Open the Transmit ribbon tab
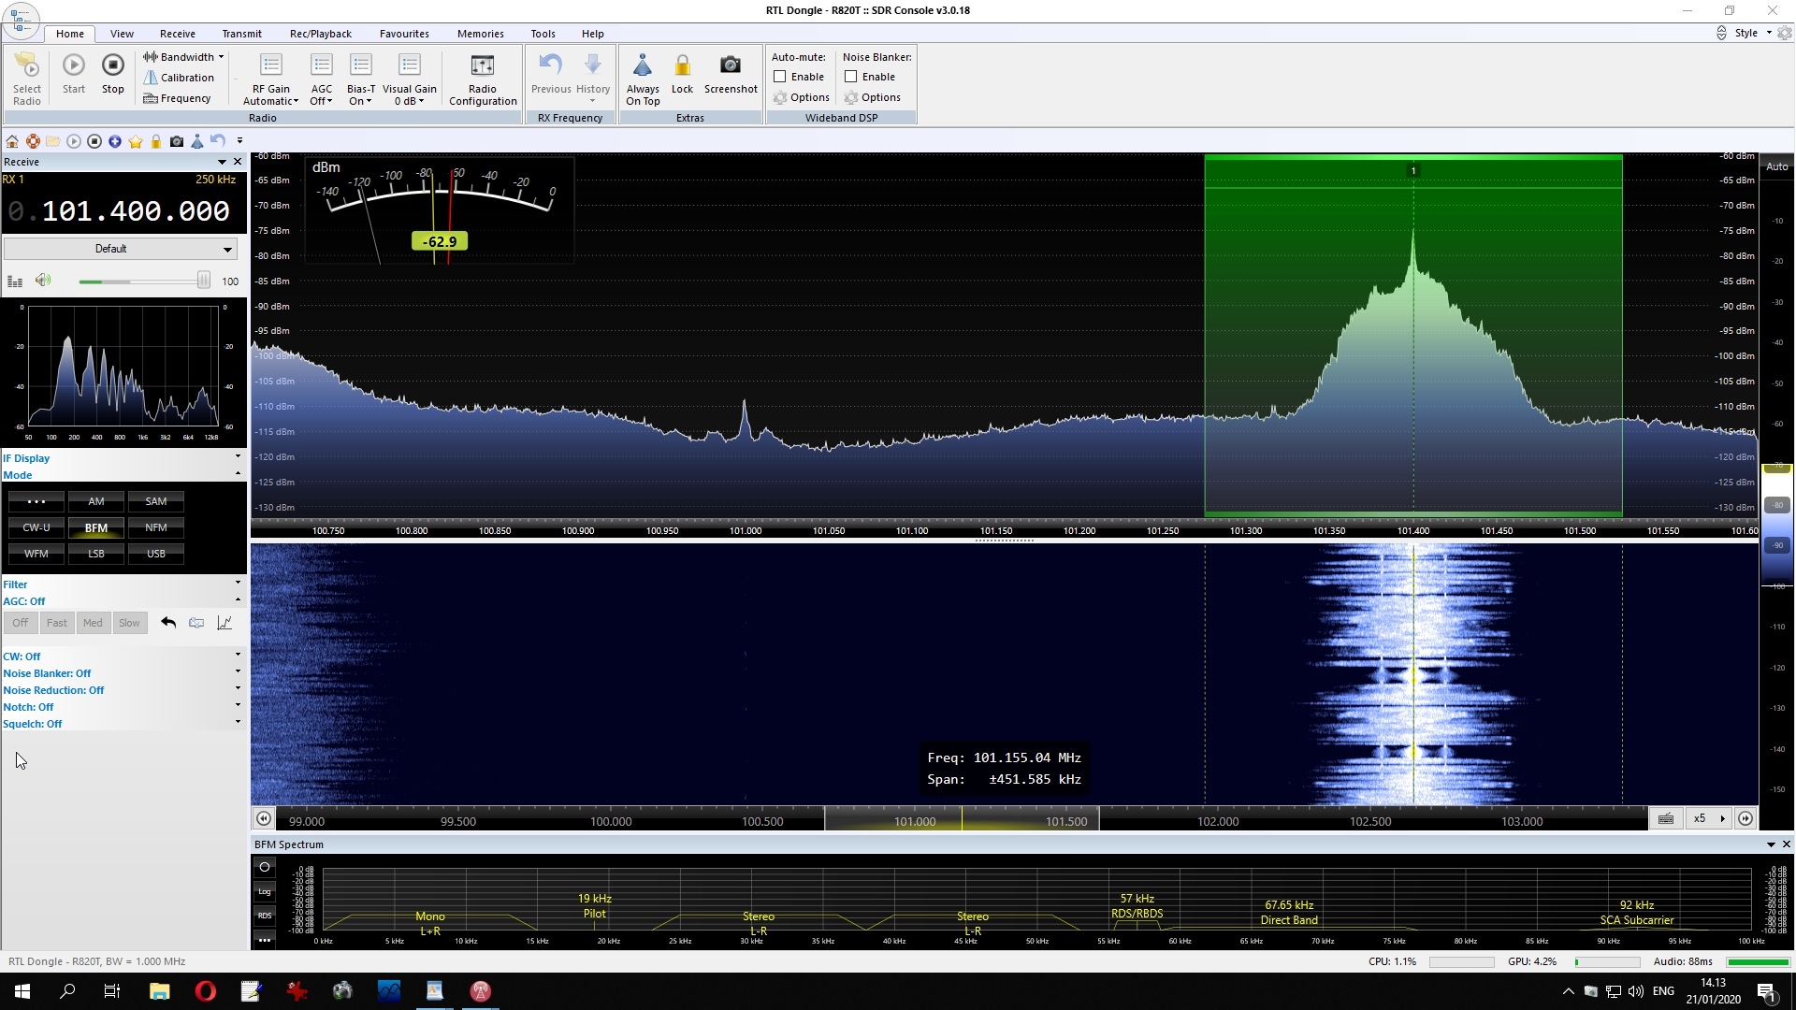 coord(242,34)
